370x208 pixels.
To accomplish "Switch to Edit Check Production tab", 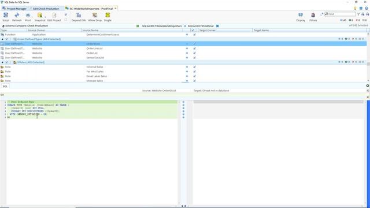I will (x=46, y=9).
